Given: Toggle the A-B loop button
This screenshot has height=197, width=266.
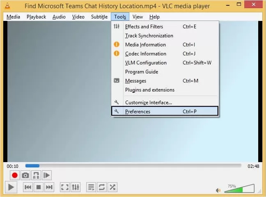Looking at the screenshot, I should point(36,175).
